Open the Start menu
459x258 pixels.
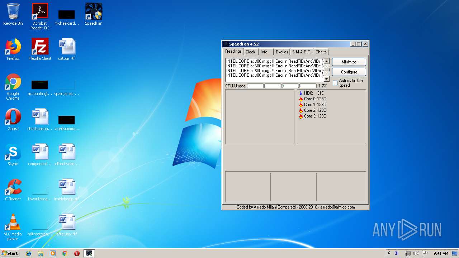click(10, 253)
